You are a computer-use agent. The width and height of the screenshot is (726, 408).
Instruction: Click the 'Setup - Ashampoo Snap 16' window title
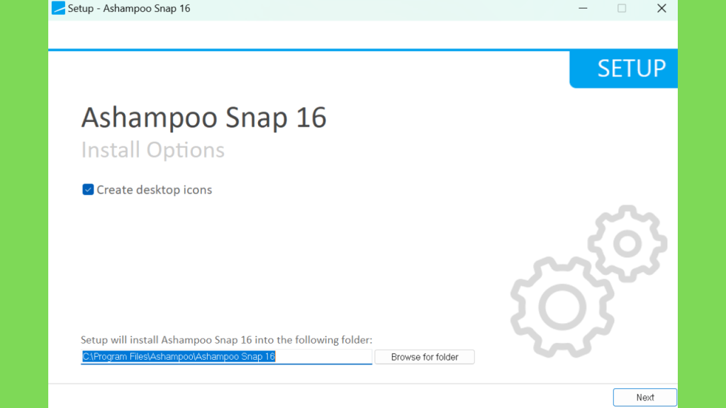pyautogui.click(x=129, y=8)
